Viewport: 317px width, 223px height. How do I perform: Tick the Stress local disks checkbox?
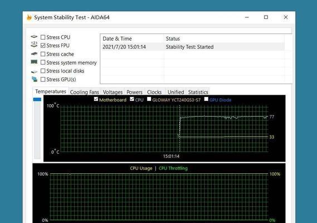tap(43, 71)
